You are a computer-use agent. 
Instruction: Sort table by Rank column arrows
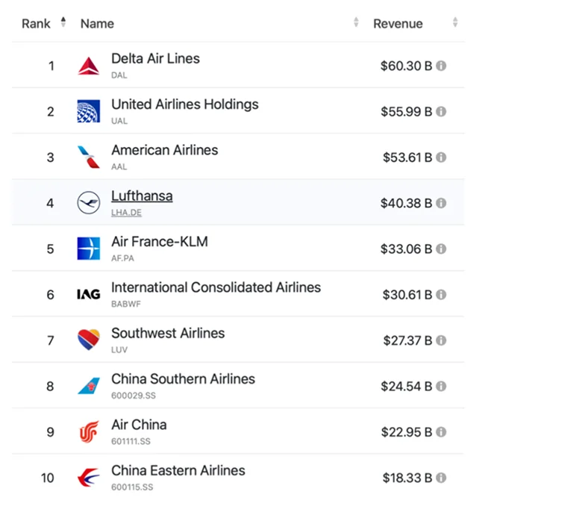point(63,22)
